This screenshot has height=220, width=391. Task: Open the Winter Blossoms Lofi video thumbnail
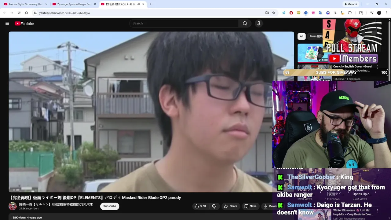point(315,214)
